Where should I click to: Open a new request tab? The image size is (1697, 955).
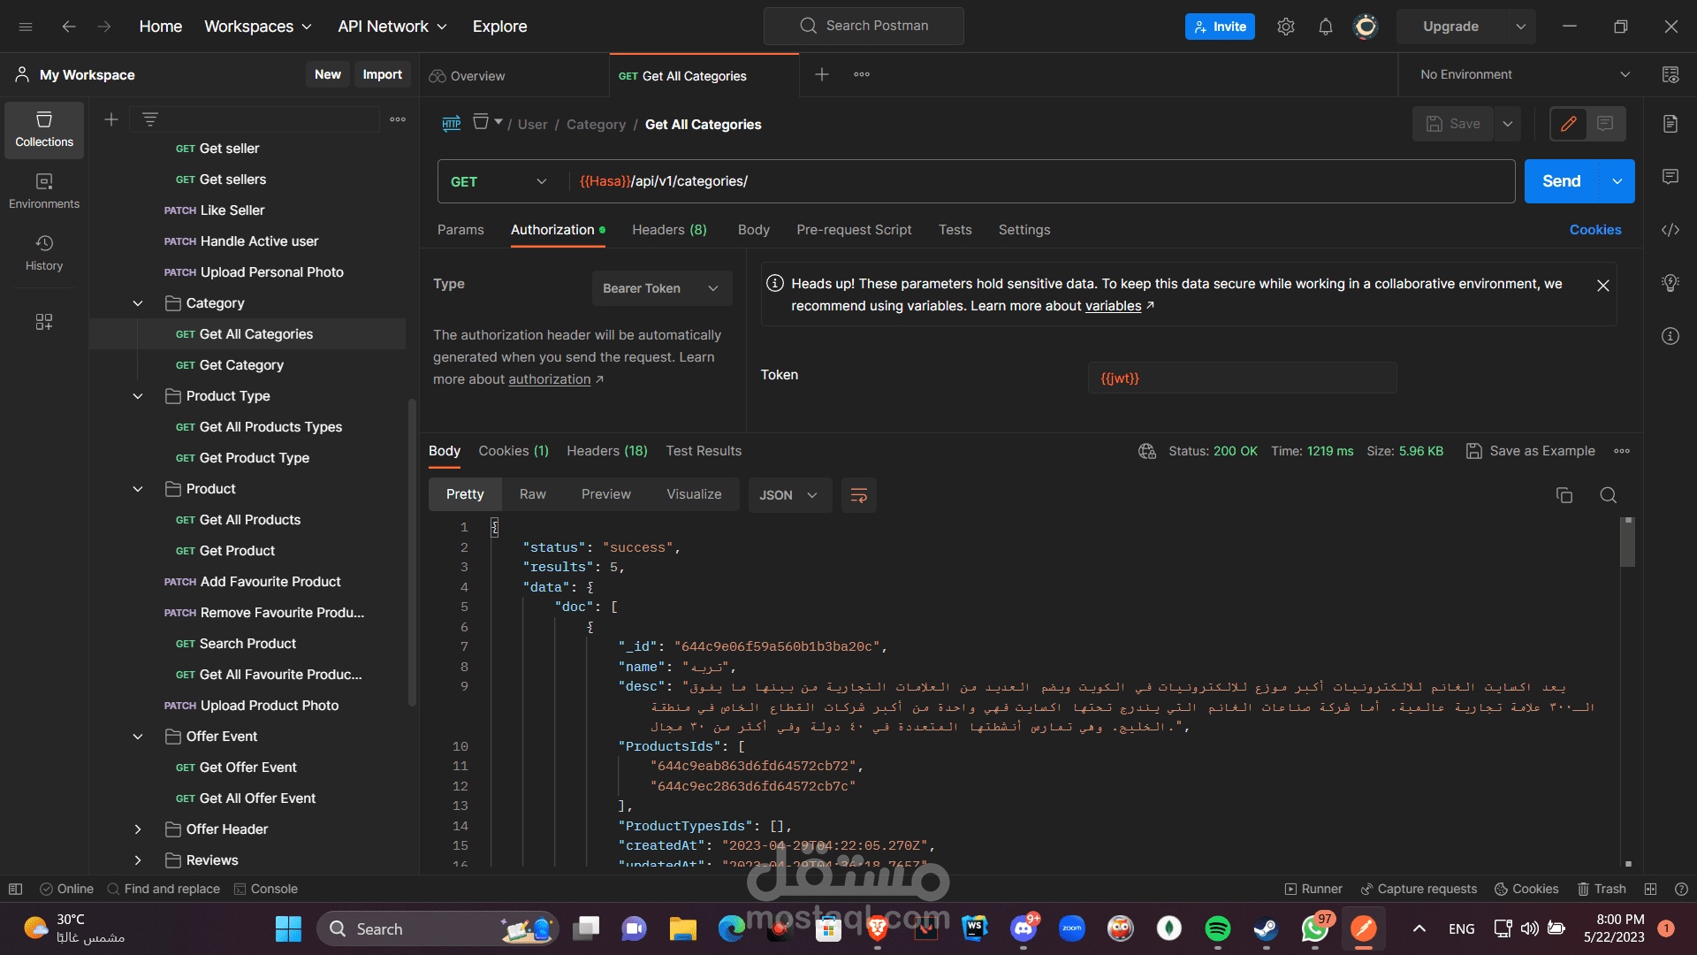pyautogui.click(x=822, y=74)
